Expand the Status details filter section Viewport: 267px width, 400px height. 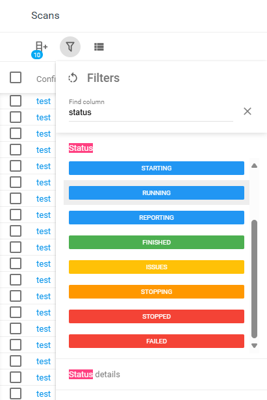pyautogui.click(x=94, y=374)
